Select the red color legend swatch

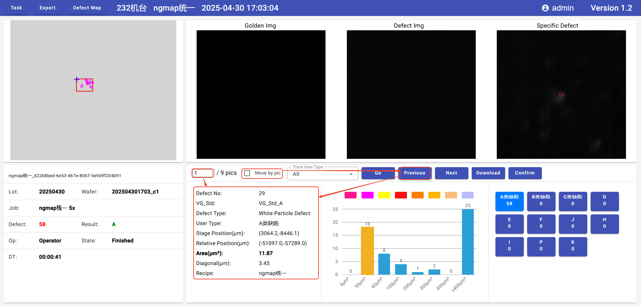pos(401,195)
